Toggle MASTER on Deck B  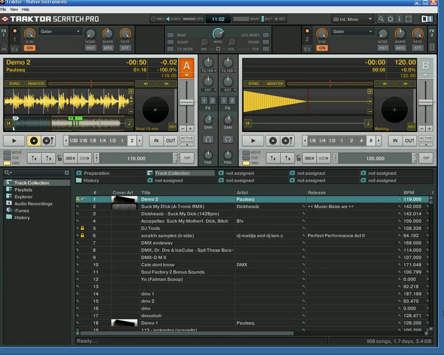[275, 83]
